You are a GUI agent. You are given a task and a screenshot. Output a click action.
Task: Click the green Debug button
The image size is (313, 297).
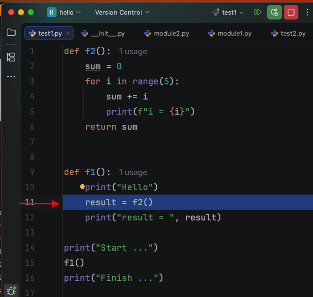point(275,12)
